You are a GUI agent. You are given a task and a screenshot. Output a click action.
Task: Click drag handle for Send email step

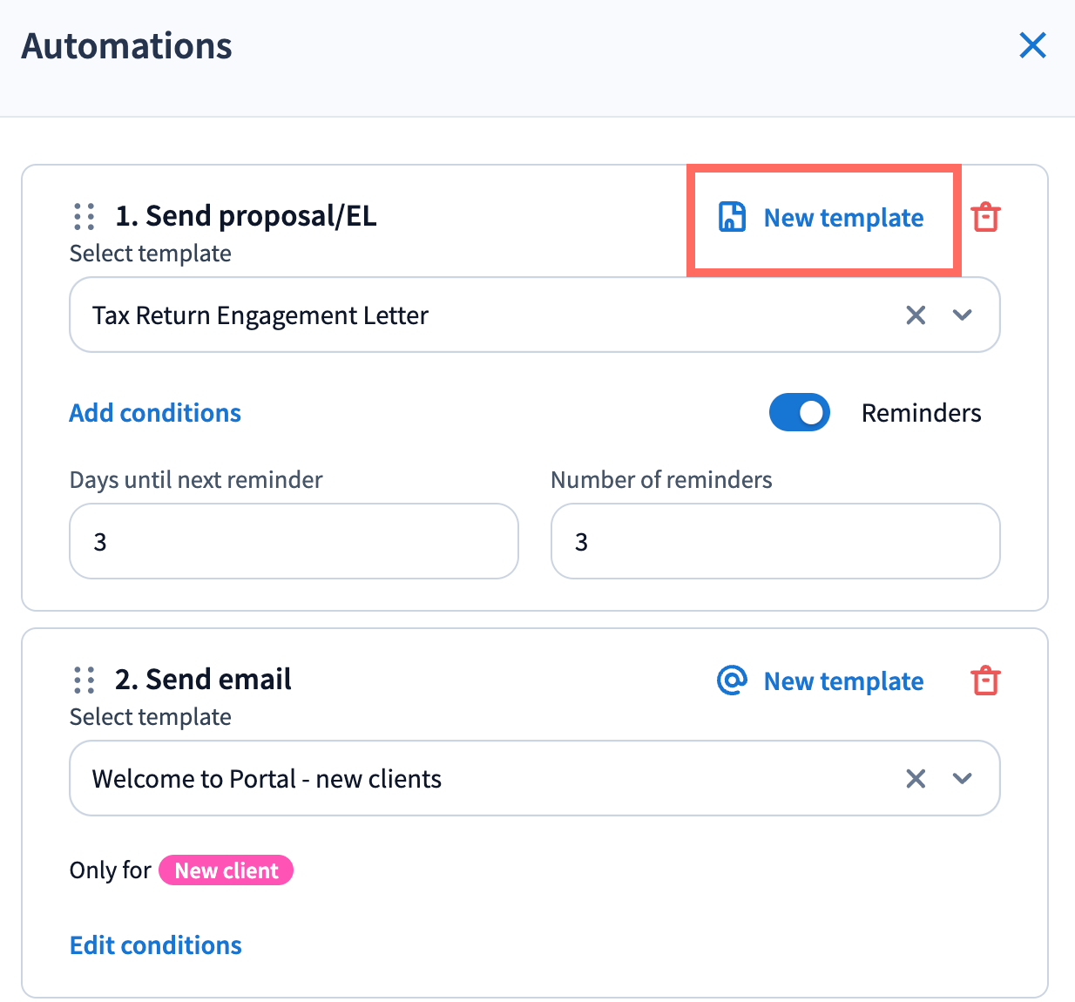pos(84,680)
